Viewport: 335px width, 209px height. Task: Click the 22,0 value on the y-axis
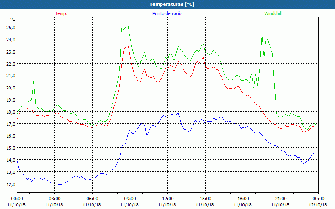click(x=11, y=64)
